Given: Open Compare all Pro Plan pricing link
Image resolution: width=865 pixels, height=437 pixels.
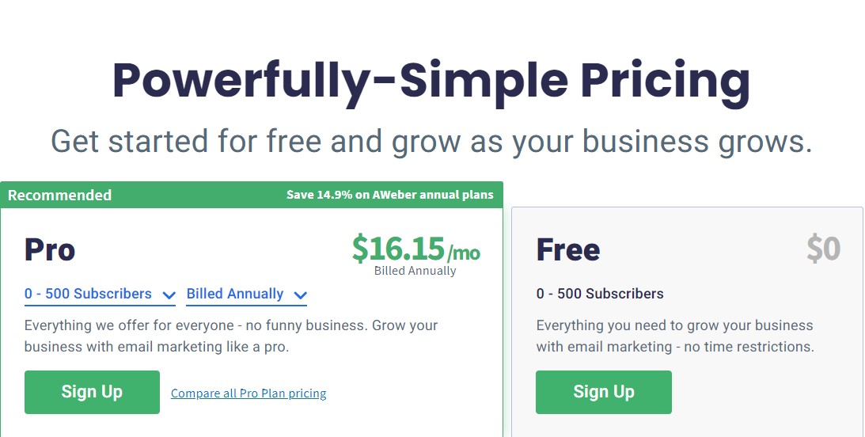Looking at the screenshot, I should [248, 393].
